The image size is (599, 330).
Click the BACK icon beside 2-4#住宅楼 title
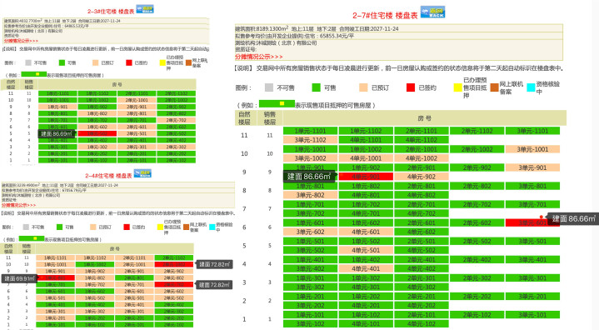(142, 173)
